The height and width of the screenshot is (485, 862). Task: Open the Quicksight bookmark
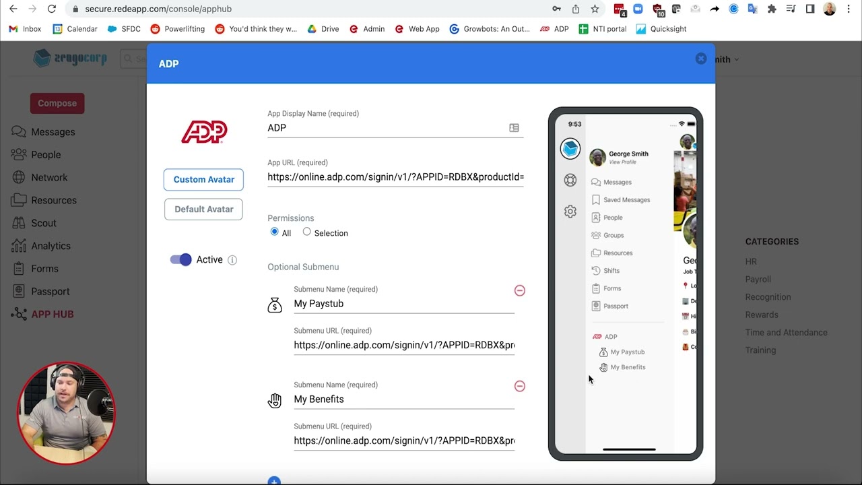click(661, 29)
